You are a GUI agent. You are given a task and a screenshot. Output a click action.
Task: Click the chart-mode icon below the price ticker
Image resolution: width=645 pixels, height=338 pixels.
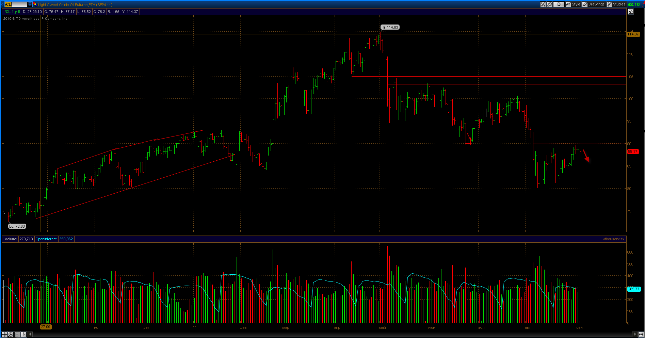tap(631, 11)
